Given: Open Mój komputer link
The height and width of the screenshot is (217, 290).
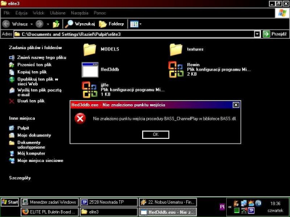Looking at the screenshot, I should (x=31, y=153).
